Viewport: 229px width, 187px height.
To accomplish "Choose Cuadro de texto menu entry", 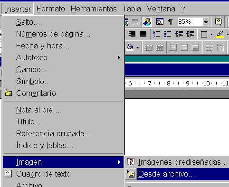I will tap(63, 174).
